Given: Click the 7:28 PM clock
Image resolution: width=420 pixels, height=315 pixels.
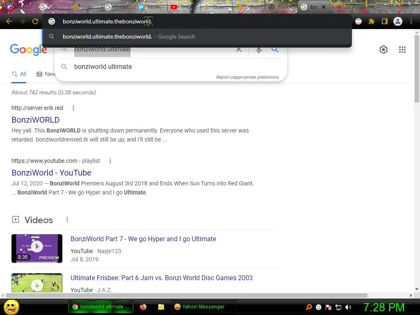Looking at the screenshot, I should [x=384, y=307].
